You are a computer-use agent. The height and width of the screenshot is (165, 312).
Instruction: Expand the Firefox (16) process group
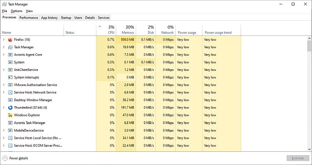pyautogui.click(x=4, y=40)
